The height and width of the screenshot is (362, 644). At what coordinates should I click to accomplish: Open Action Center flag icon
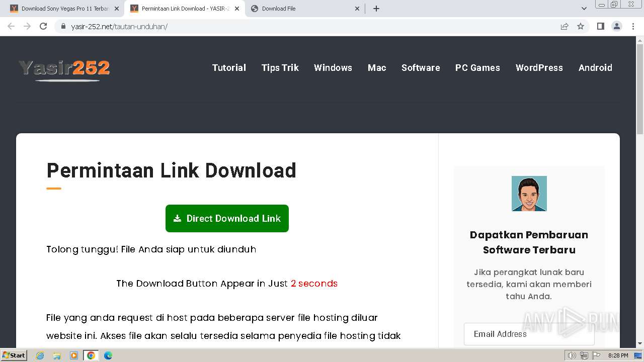(596, 355)
